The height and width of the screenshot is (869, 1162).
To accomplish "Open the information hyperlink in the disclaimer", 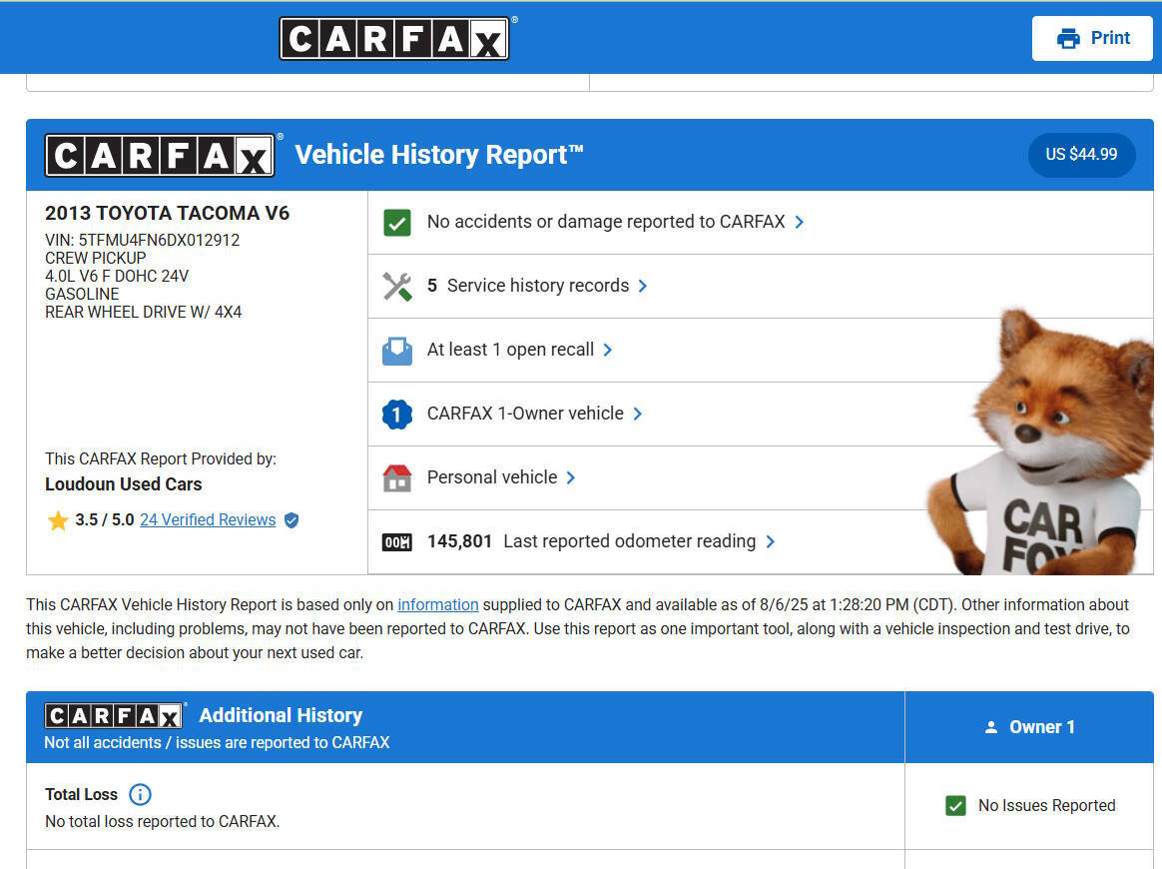I will point(438,604).
